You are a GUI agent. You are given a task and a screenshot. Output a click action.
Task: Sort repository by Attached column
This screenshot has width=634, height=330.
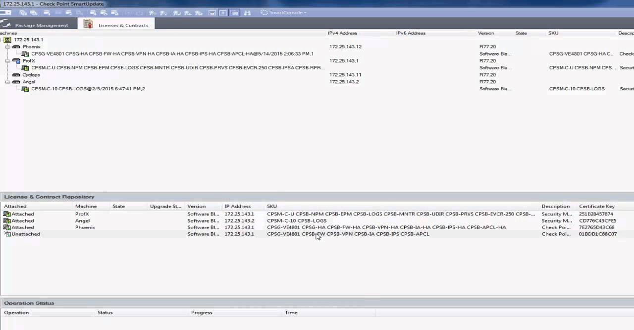15,206
